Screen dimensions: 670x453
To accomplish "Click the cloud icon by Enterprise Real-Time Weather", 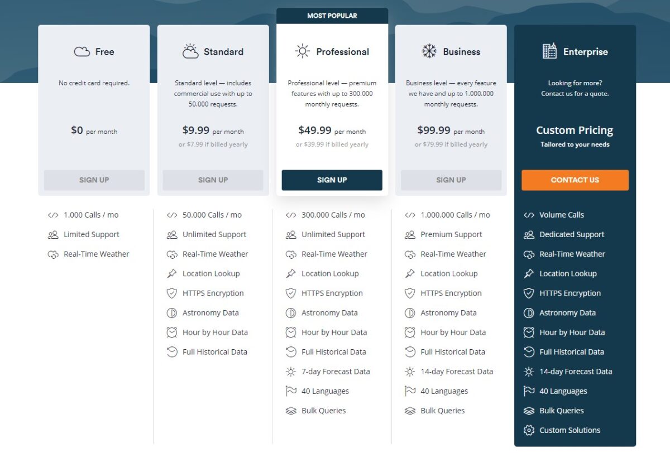I will 529,254.
